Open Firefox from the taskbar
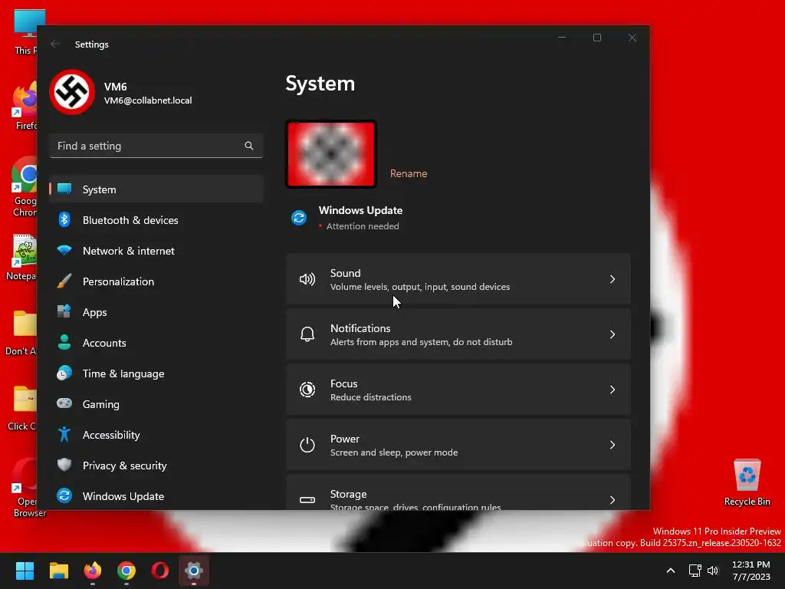785x589 pixels. (93, 571)
